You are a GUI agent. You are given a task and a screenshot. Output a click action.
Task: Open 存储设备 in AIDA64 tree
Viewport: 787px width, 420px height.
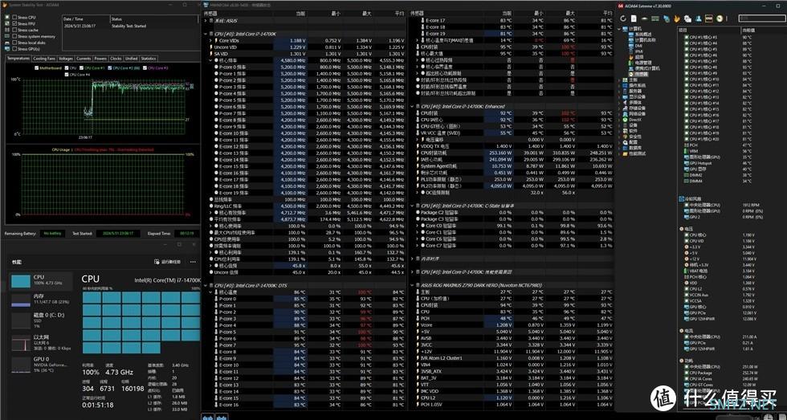tap(637, 108)
